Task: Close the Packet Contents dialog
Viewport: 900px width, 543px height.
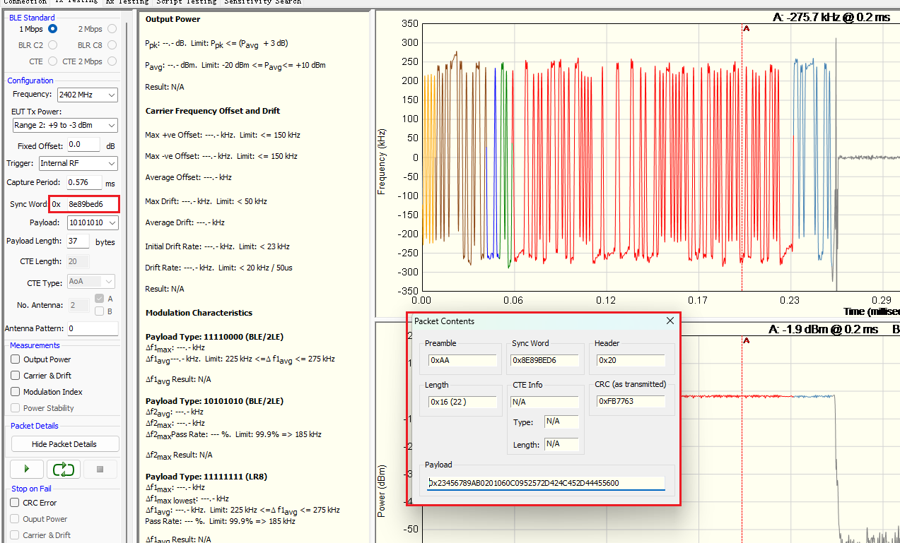Action: (x=670, y=321)
